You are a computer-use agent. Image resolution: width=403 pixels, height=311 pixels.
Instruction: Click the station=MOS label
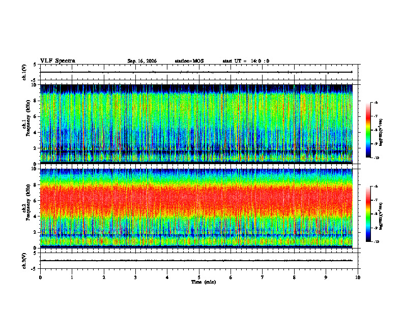coord(189,61)
